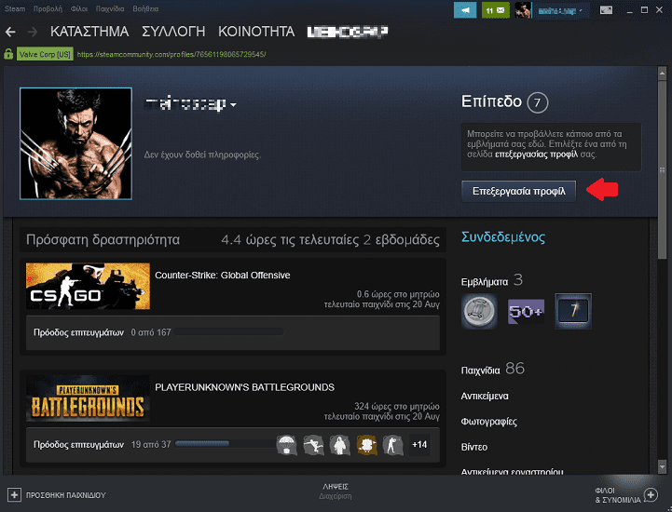The width and height of the screenshot is (672, 512).
Task: Toggle Big Picture mode icon
Action: pyautogui.click(x=606, y=10)
